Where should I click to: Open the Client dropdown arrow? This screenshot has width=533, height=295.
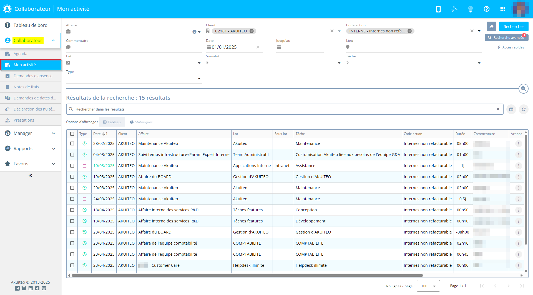(339, 31)
